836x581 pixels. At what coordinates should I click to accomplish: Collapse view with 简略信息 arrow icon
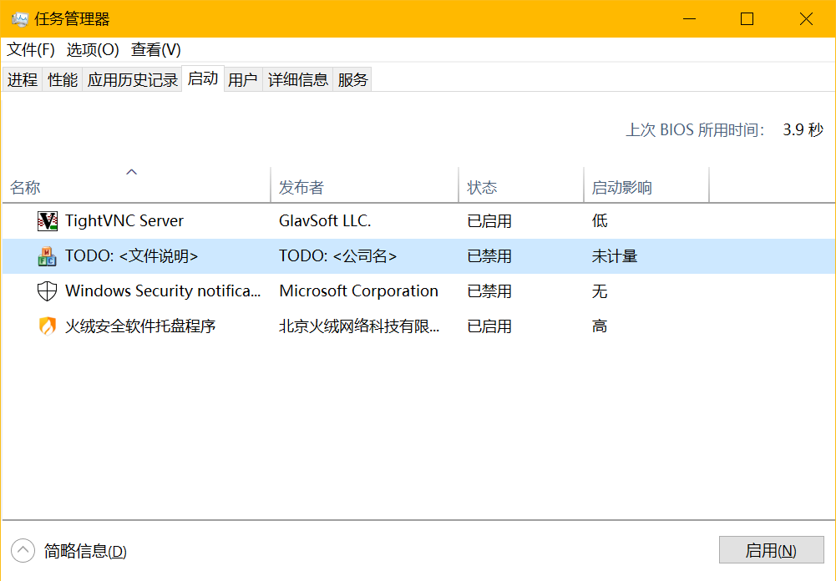(x=23, y=551)
